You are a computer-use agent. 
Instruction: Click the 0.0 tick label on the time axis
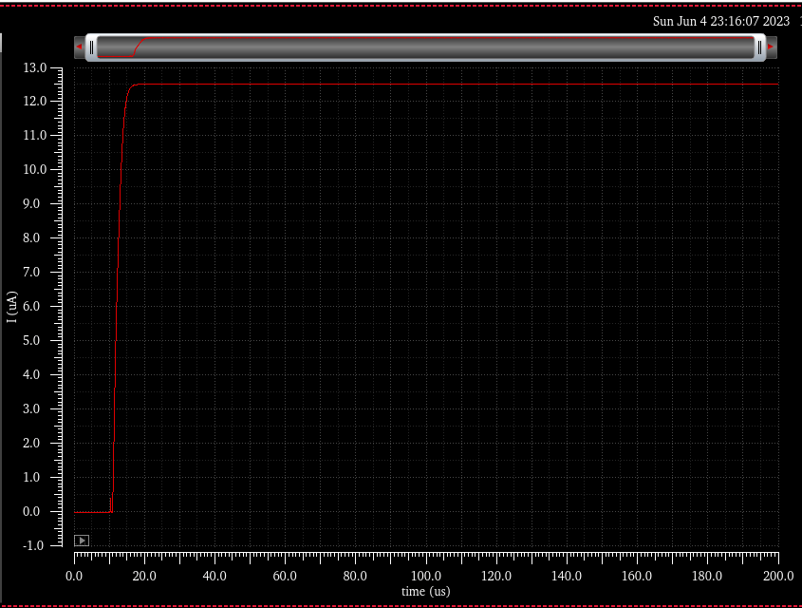[x=75, y=576]
